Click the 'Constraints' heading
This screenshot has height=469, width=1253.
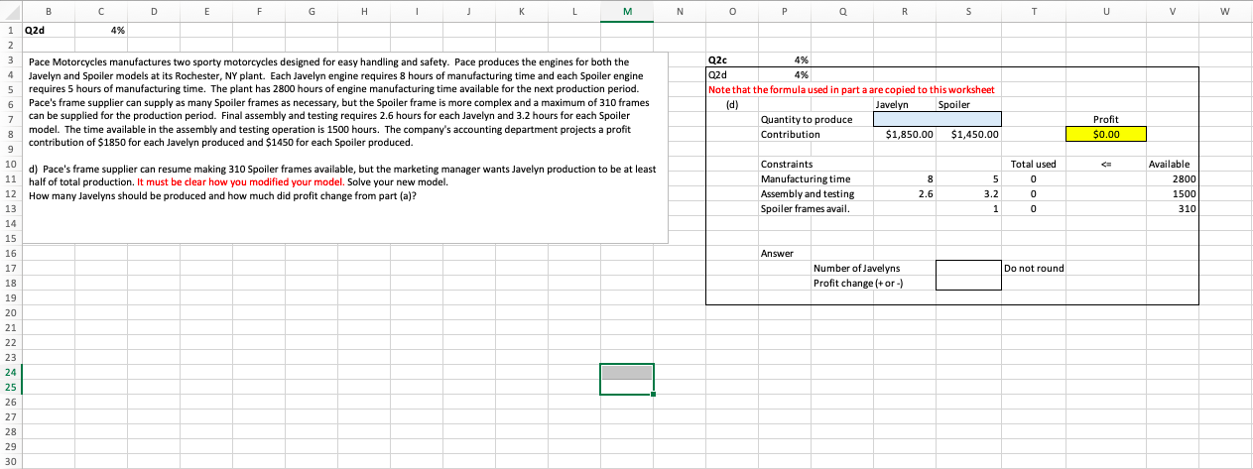pos(786,164)
